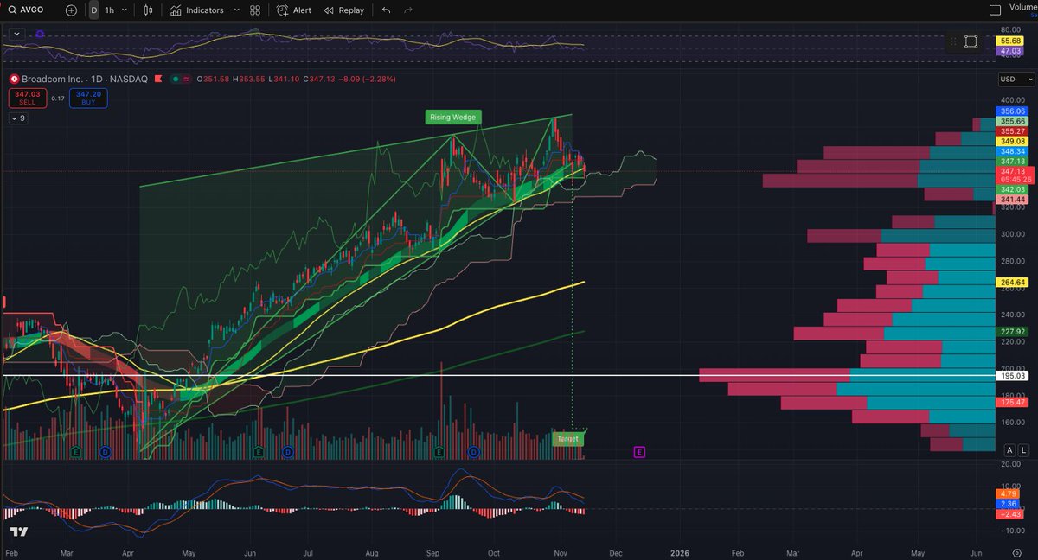Open indicator templates grid icon

coord(254,10)
